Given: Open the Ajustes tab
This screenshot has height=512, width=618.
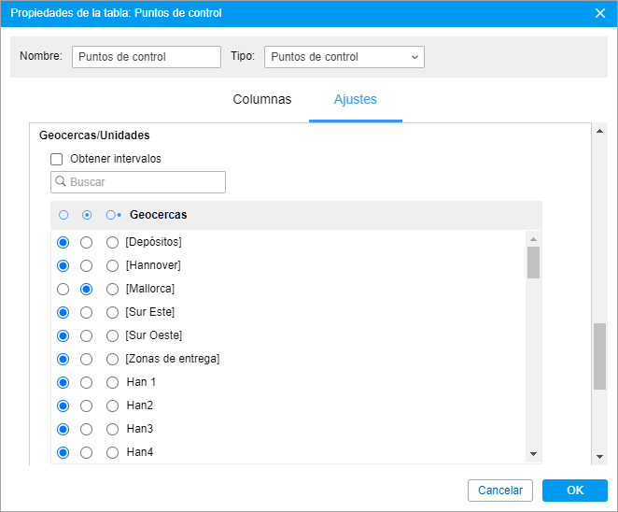Looking at the screenshot, I should [x=356, y=99].
